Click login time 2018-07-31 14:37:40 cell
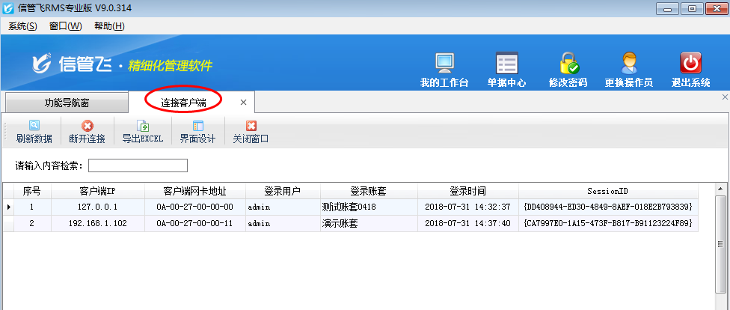Viewport: 730px width, 310px height. (468, 223)
